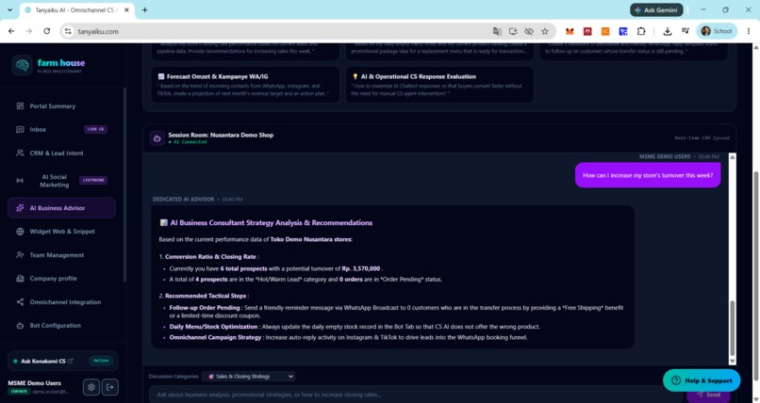Open the orange SC extension icon
The width and height of the screenshot is (760, 403).
tap(605, 31)
